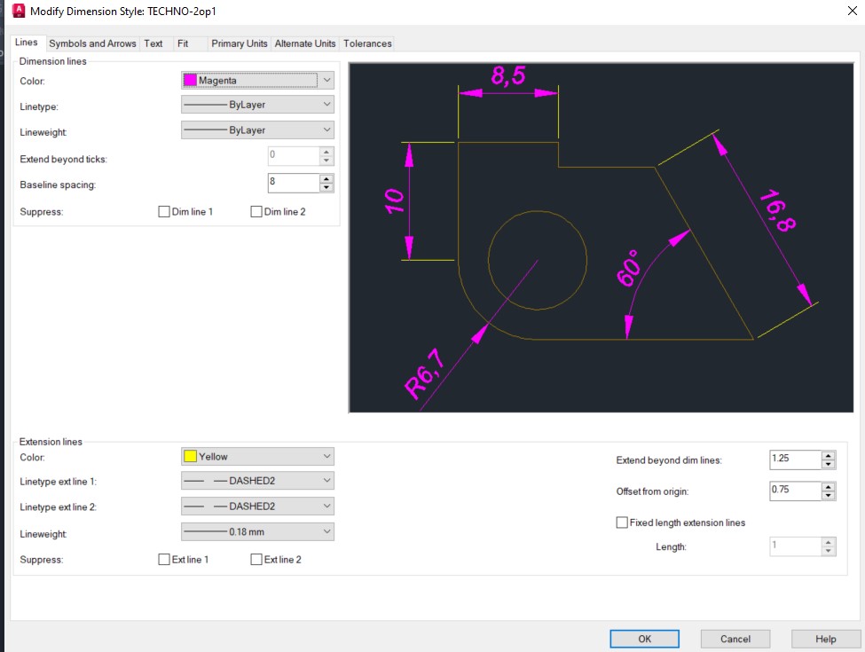This screenshot has width=865, height=652.
Task: Increase Extend beyond dim lines value
Action: tap(828, 455)
